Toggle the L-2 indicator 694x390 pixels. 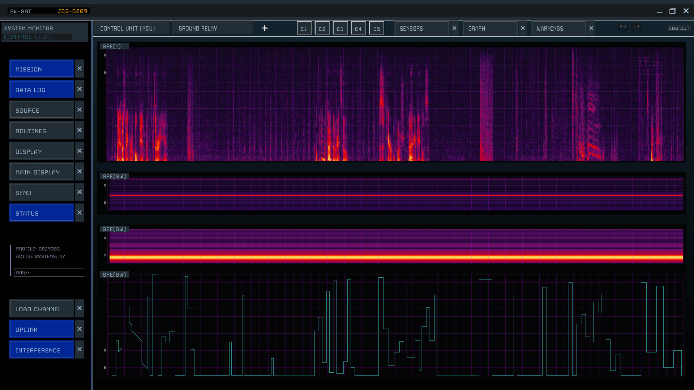point(637,27)
